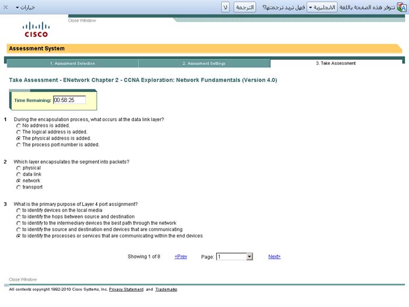Go to the previous page with <Prev
The height and width of the screenshot is (307, 409).
click(181, 257)
